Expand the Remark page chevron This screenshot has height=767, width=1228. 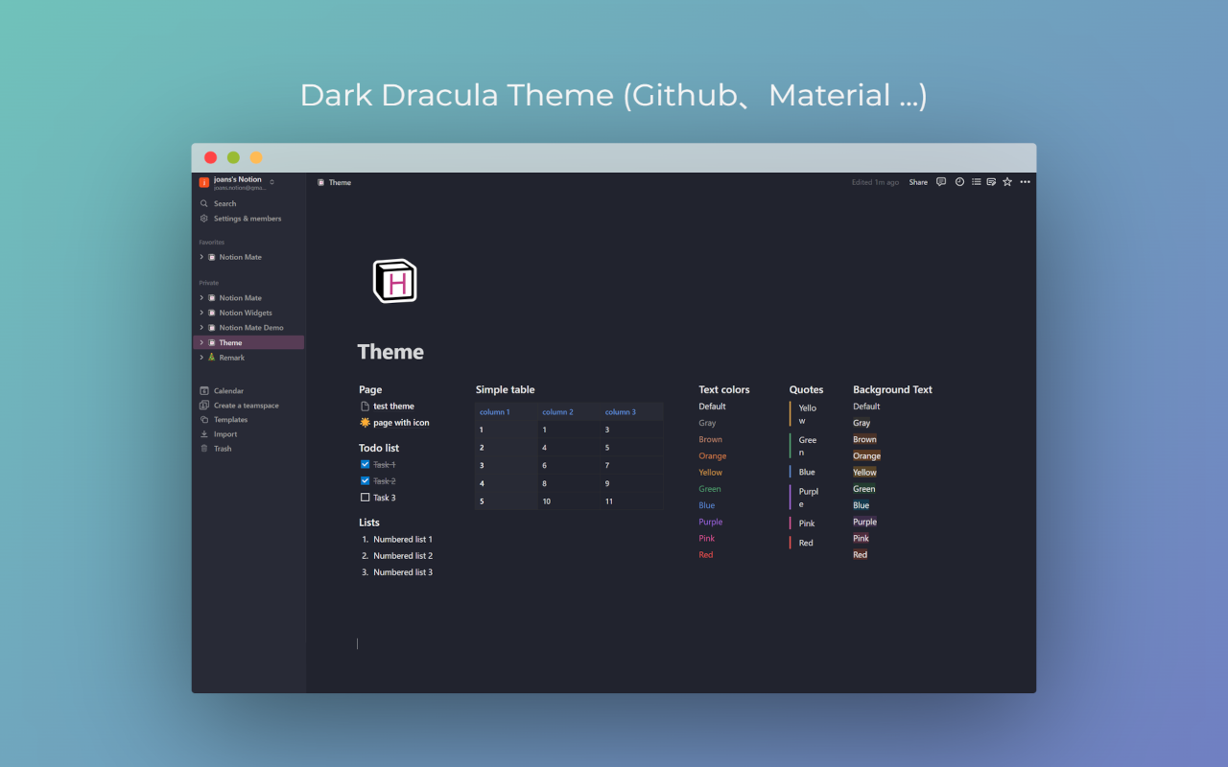click(201, 358)
